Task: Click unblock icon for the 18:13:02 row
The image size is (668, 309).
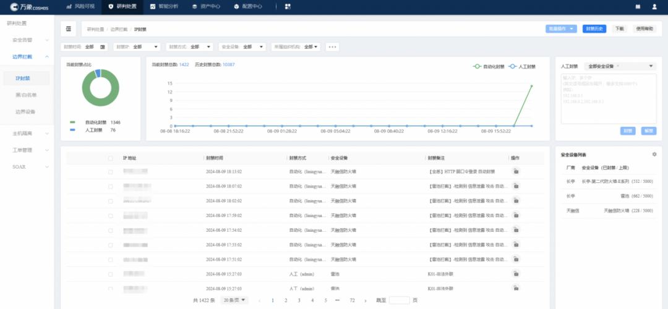Action: (515, 172)
